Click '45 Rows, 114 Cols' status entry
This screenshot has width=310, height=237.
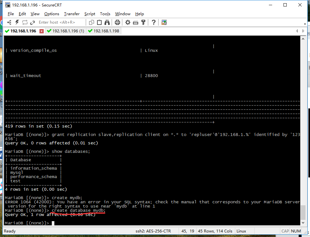coord(215,231)
